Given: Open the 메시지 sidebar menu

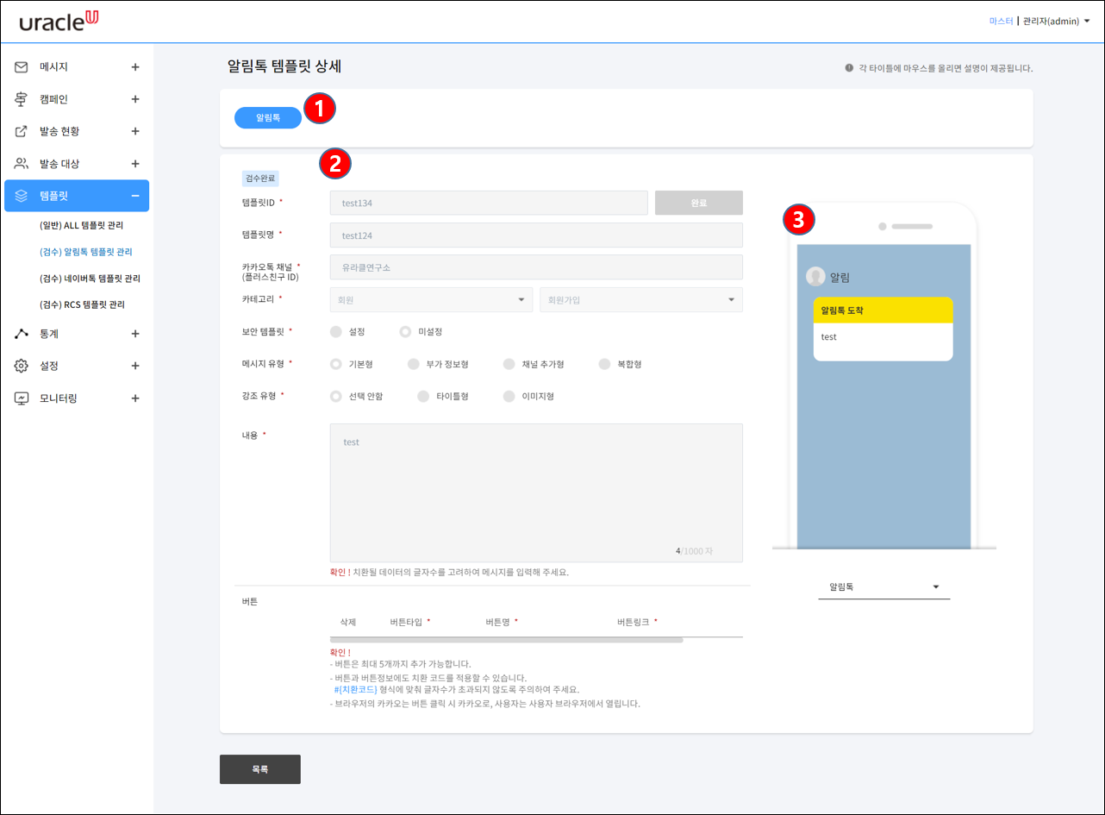Looking at the screenshot, I should click(77, 66).
